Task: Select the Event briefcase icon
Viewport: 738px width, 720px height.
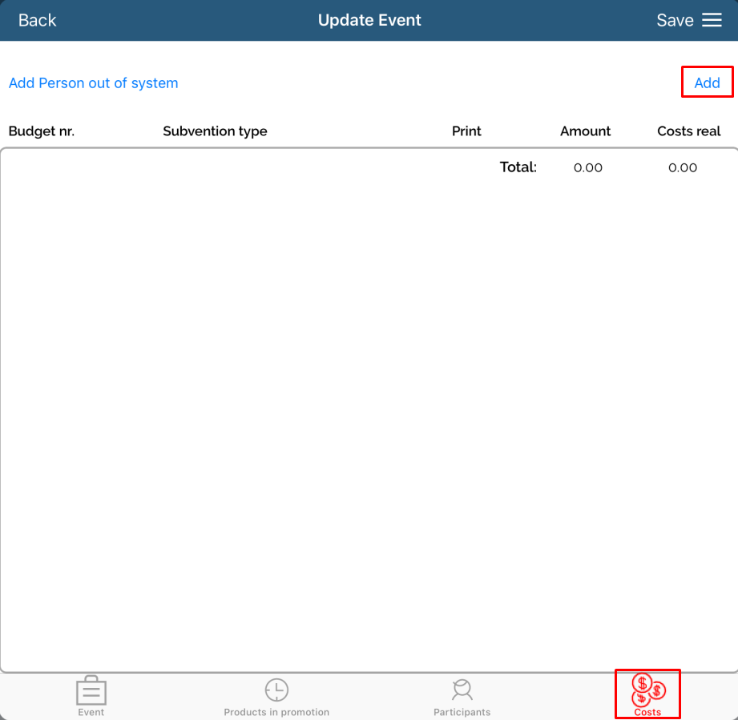Action: [91, 690]
